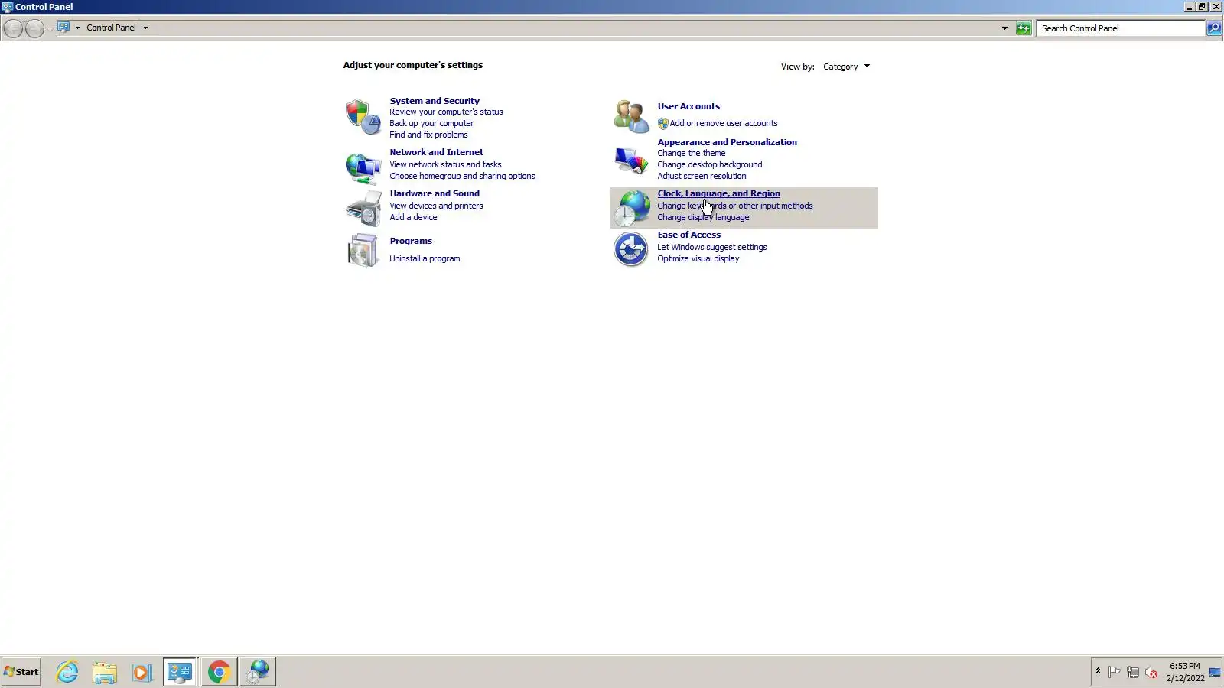The height and width of the screenshot is (688, 1224).
Task: Open the Appearance and Personalization monitor icon
Action: click(631, 161)
